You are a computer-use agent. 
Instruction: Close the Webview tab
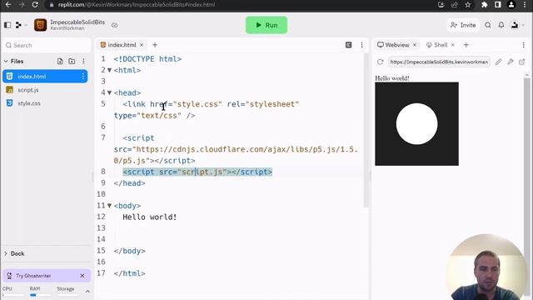click(415, 45)
